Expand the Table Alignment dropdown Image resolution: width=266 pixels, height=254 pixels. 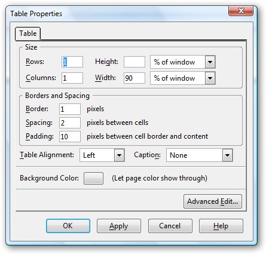pyautogui.click(x=102, y=155)
